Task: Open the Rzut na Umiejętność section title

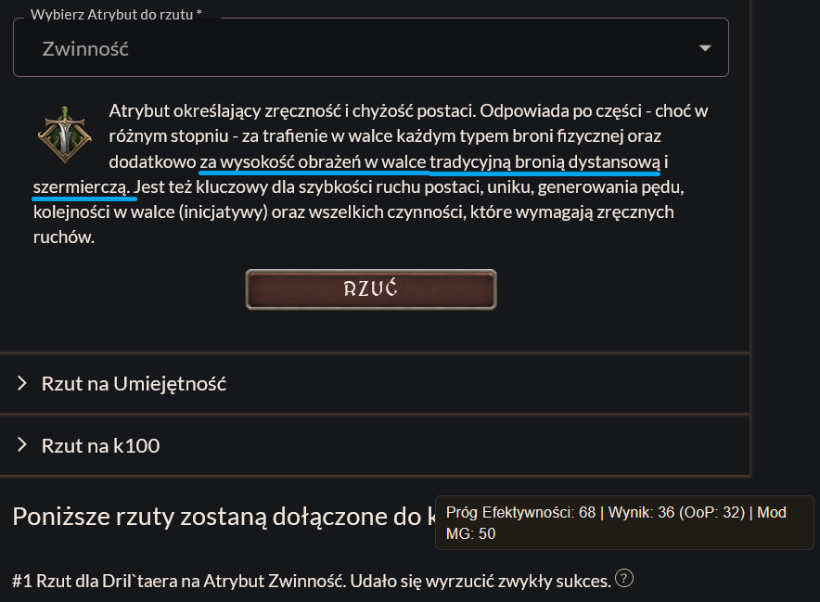Action: pos(134,384)
